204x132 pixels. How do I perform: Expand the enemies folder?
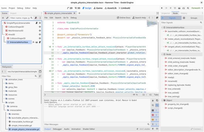tap(7, 114)
